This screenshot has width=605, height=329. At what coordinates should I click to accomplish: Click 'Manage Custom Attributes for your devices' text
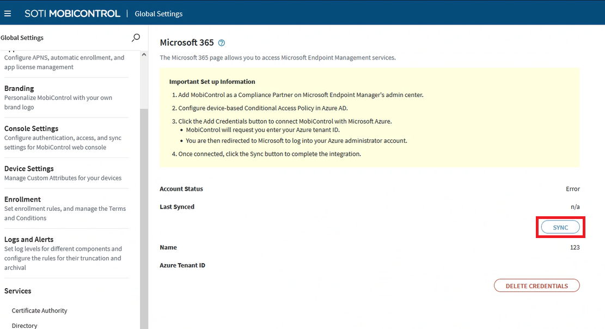pos(63,178)
